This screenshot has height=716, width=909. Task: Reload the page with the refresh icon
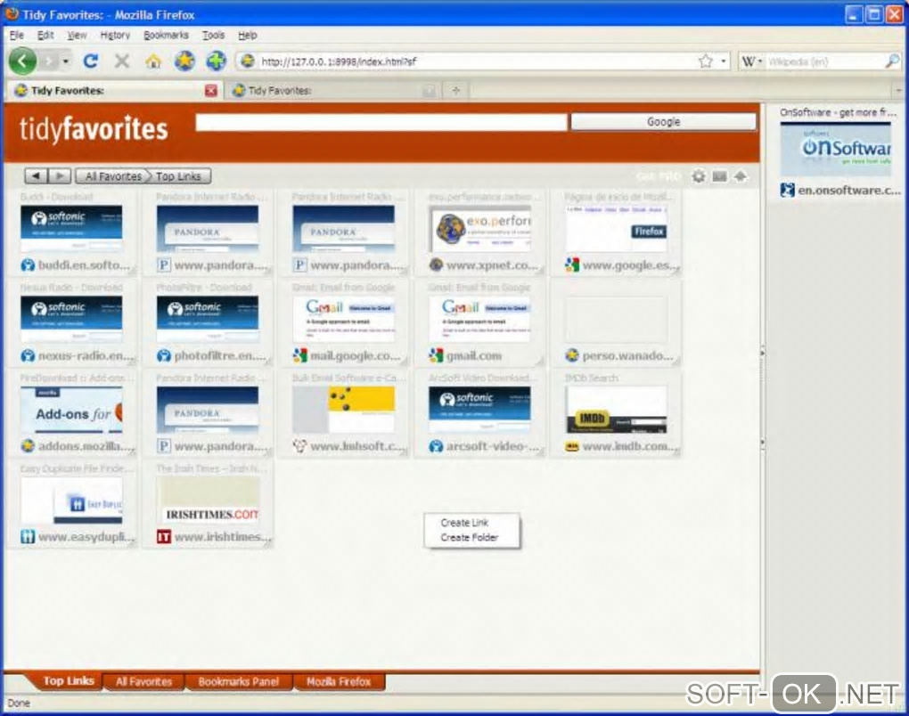[x=90, y=61]
